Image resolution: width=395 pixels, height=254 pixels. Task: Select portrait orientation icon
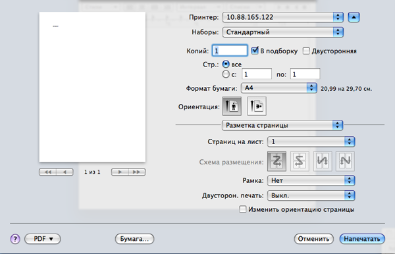point(232,106)
